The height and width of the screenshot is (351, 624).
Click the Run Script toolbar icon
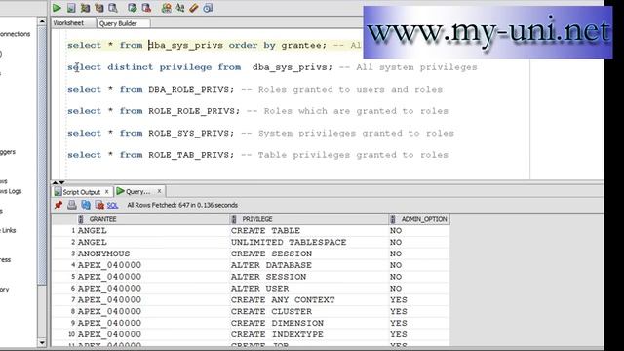[x=71, y=8]
